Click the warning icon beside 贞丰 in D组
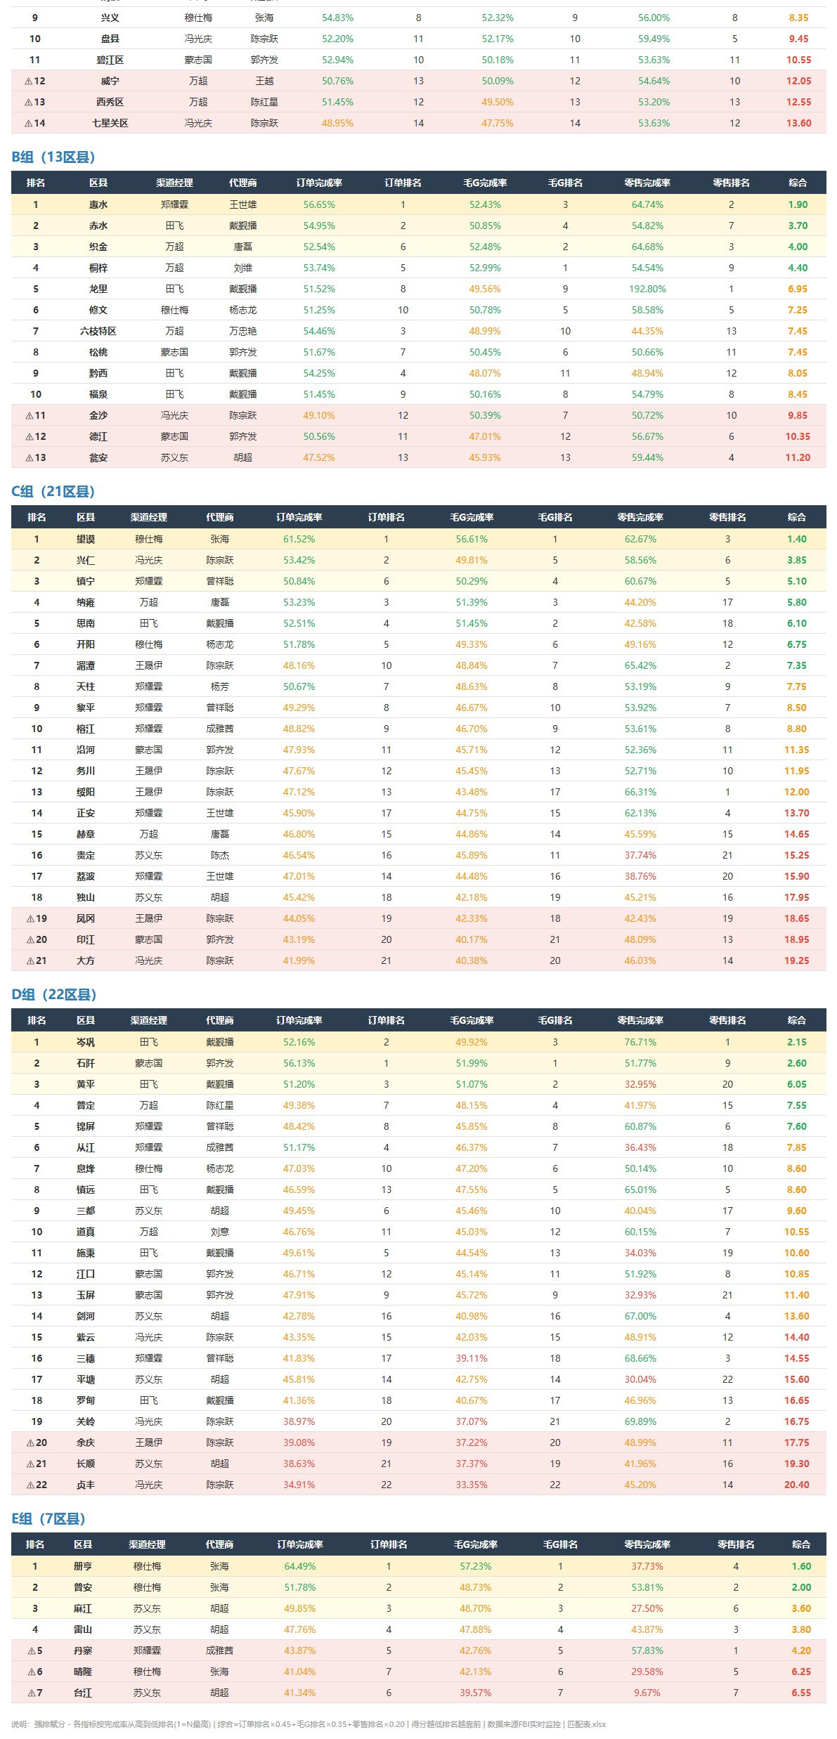Viewport: 837px width, 1739px height. point(30,1485)
